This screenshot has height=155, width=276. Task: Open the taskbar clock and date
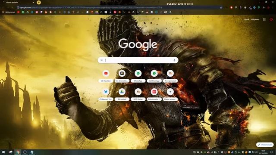[263, 152]
